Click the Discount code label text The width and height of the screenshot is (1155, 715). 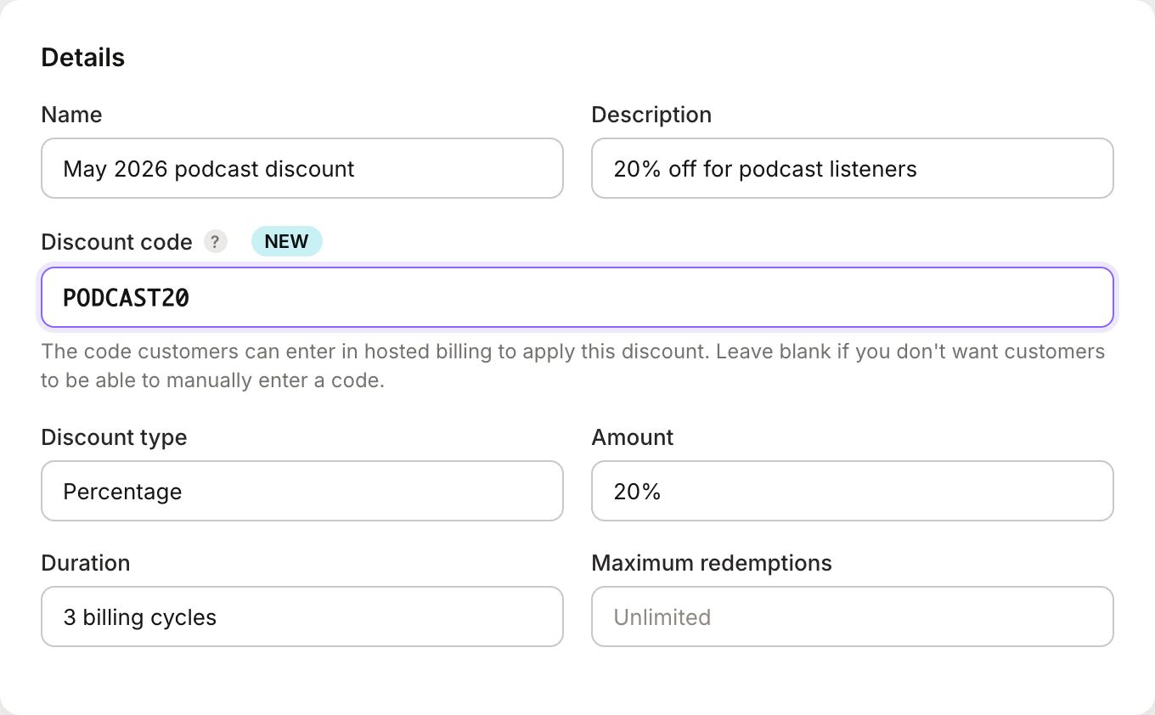click(115, 241)
